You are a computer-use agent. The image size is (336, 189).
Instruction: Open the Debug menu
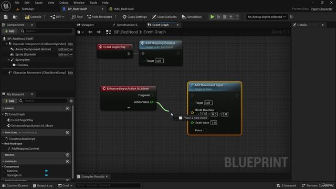coord(64,3)
